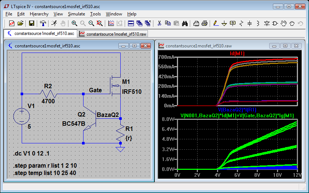Place an Inductor from the toolbar

[x=258, y=24]
